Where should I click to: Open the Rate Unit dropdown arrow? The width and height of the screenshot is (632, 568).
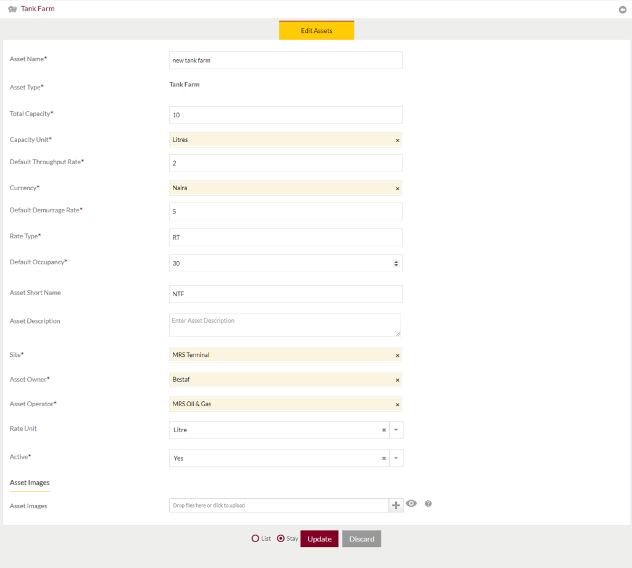tap(396, 430)
